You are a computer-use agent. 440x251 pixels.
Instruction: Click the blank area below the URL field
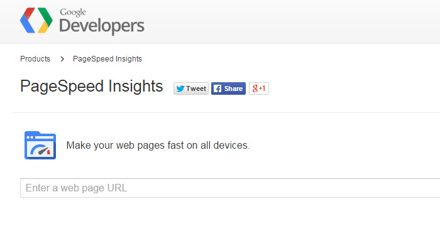226,226
